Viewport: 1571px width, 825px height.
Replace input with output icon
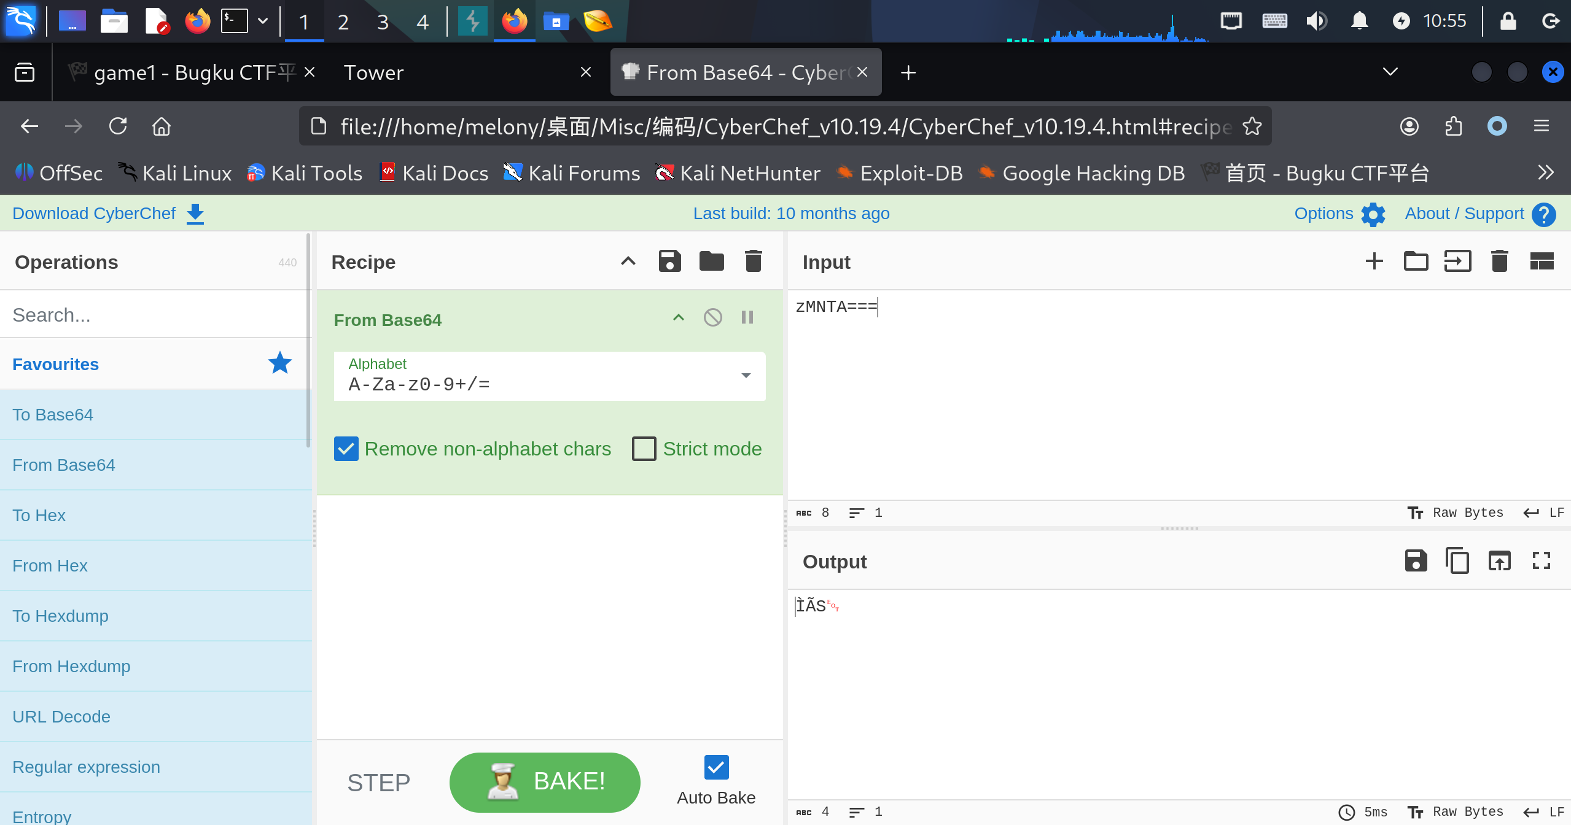pyautogui.click(x=1499, y=561)
